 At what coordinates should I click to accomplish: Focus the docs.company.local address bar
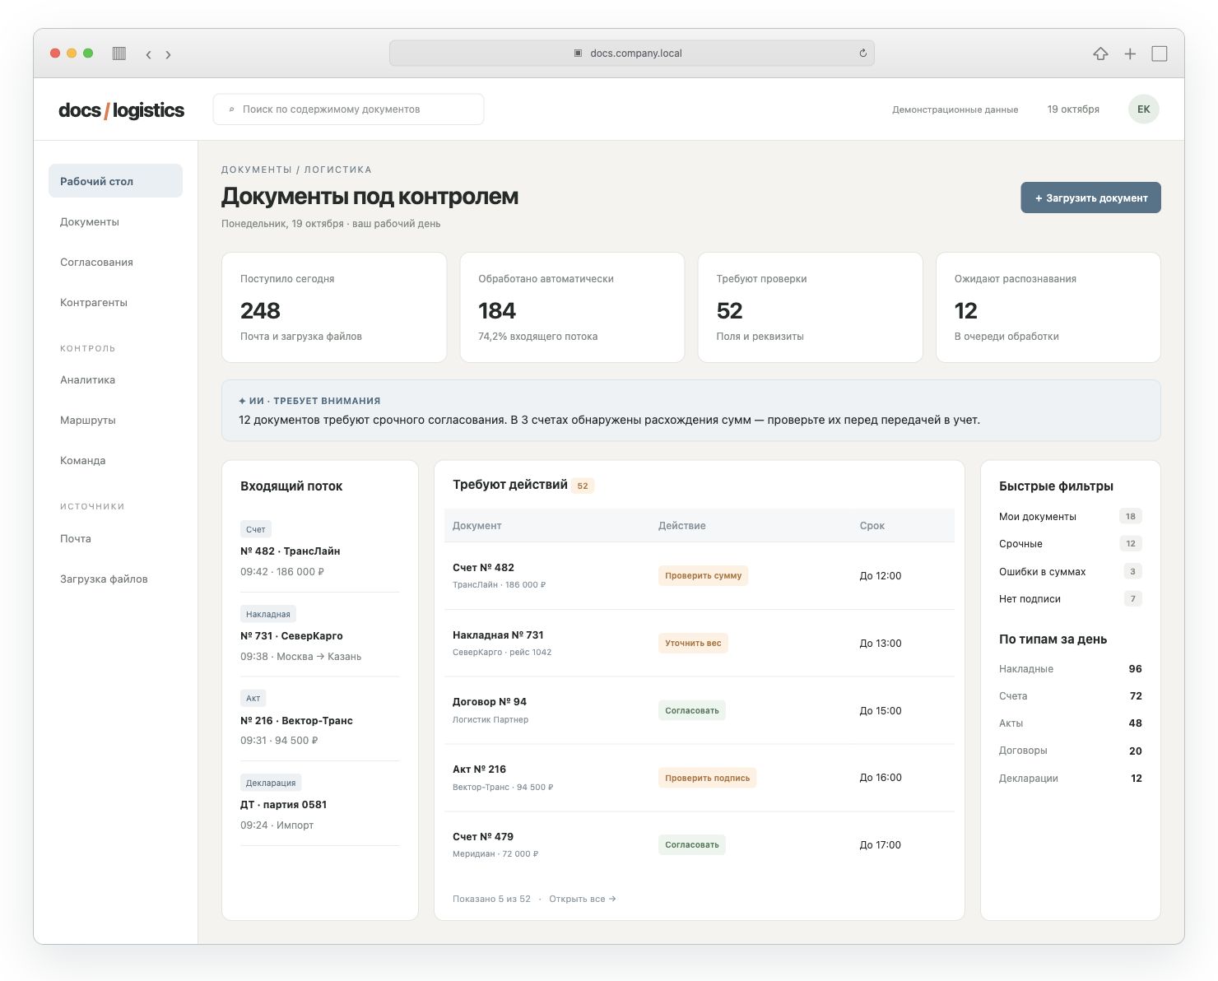(x=632, y=53)
